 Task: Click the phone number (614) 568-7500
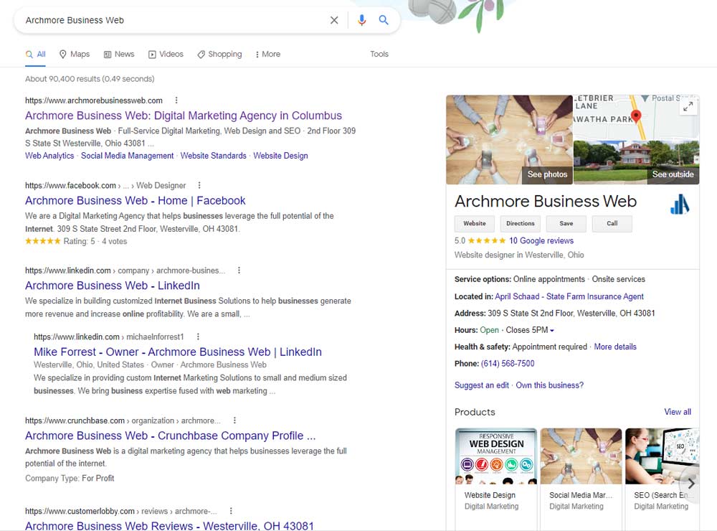[508, 364]
